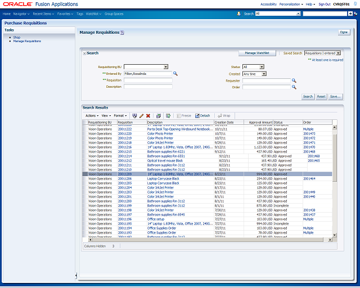Viewport: 360px width, 288px height.
Task: Collapse the Search section disclosure arrow
Action: pos(84,53)
